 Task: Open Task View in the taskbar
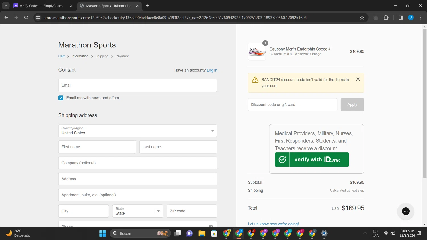point(178,233)
